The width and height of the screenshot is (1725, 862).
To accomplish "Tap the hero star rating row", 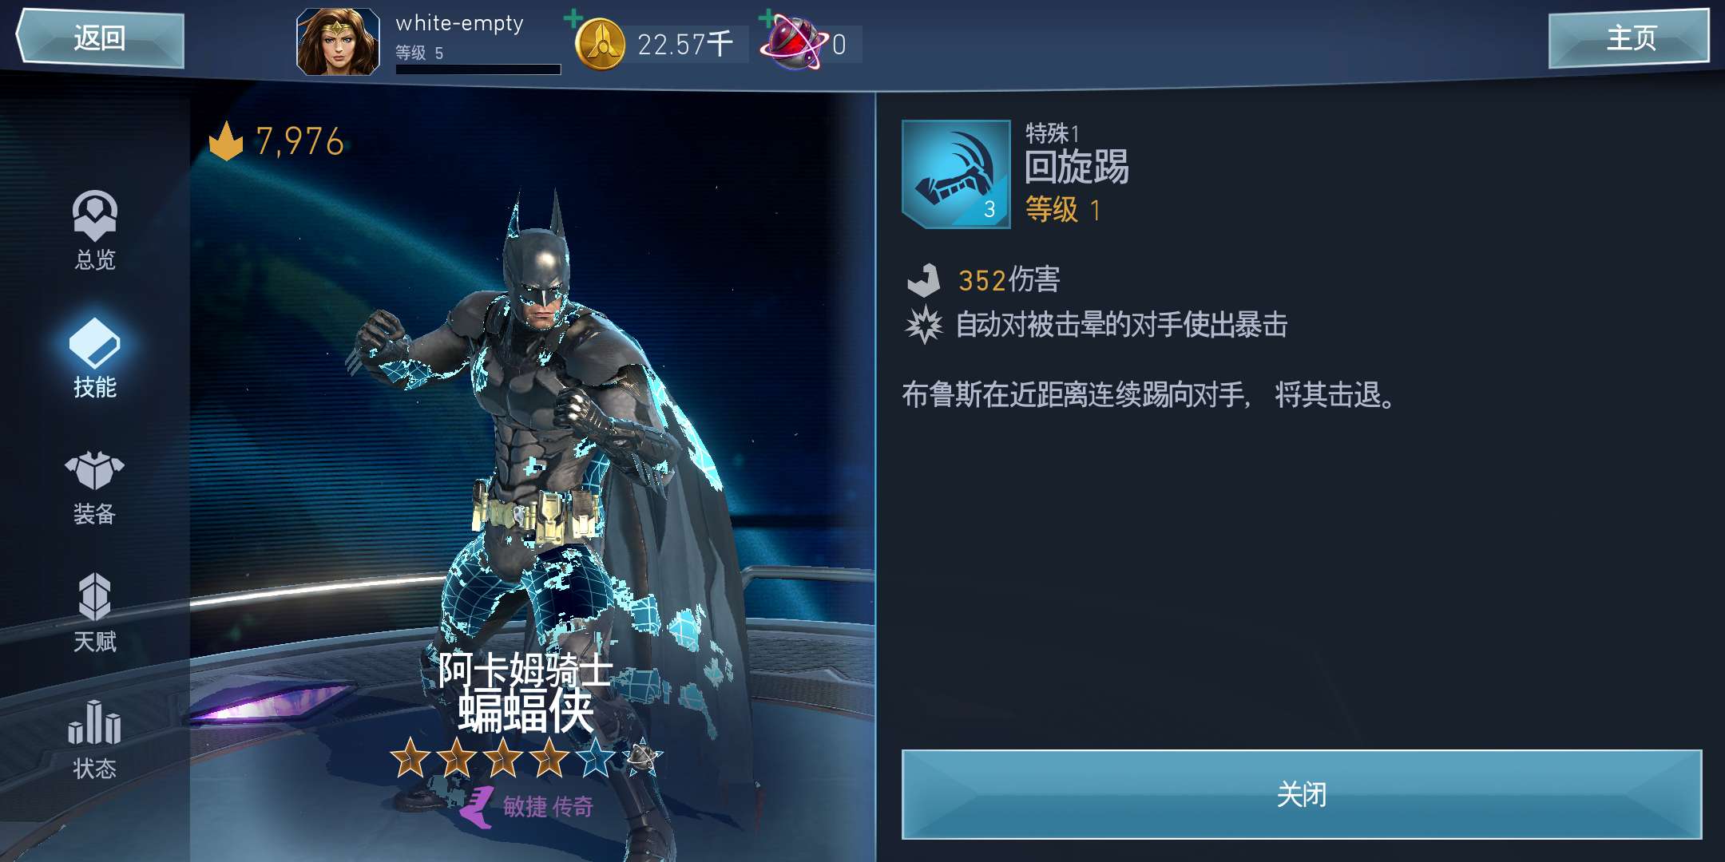I will pos(527,757).
